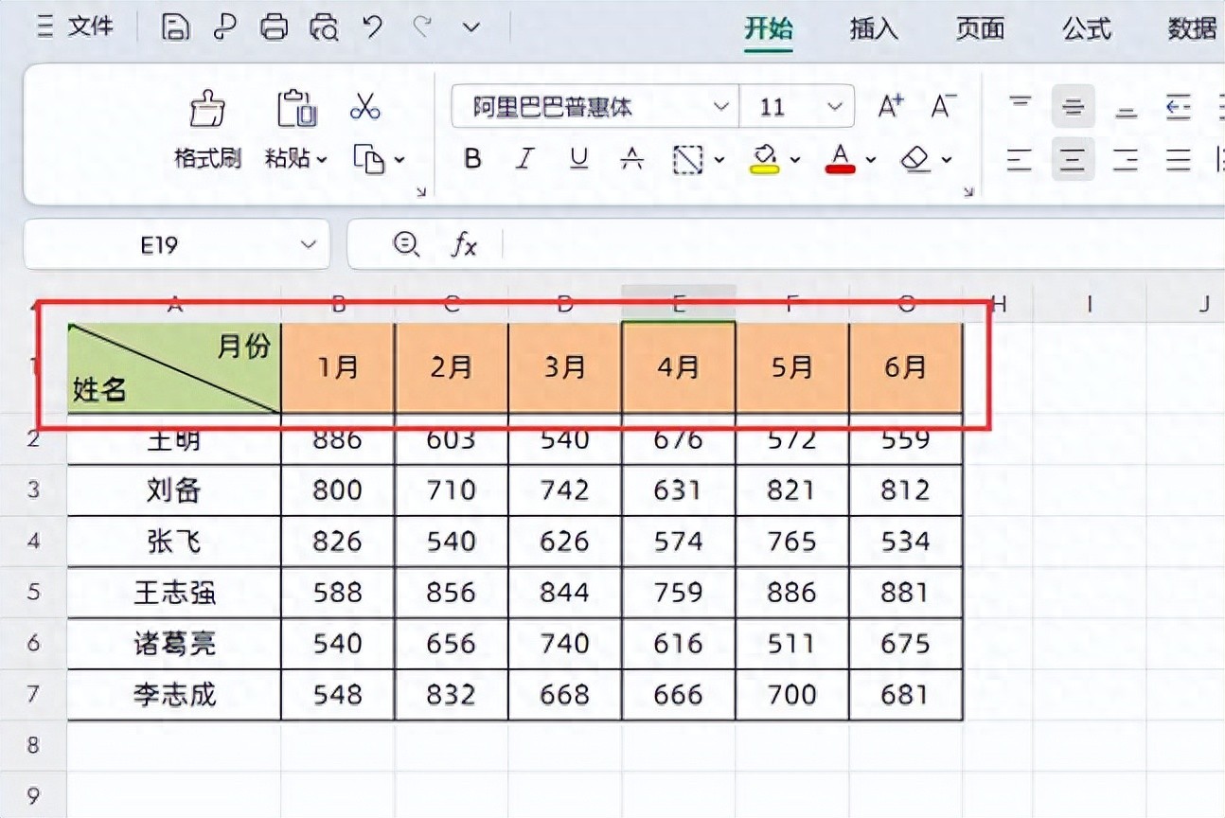
Task: Switch to the 插入 tab
Action: 873,28
